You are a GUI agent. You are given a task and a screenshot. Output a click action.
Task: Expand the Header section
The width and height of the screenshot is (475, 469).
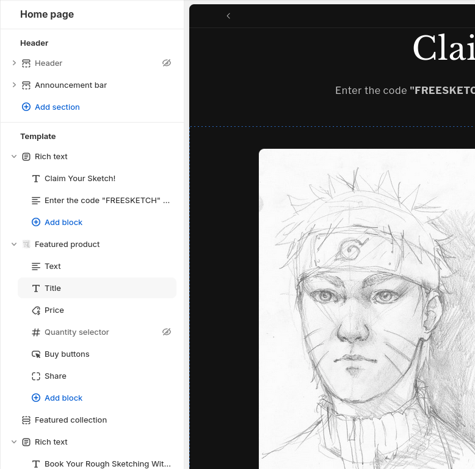pos(14,63)
